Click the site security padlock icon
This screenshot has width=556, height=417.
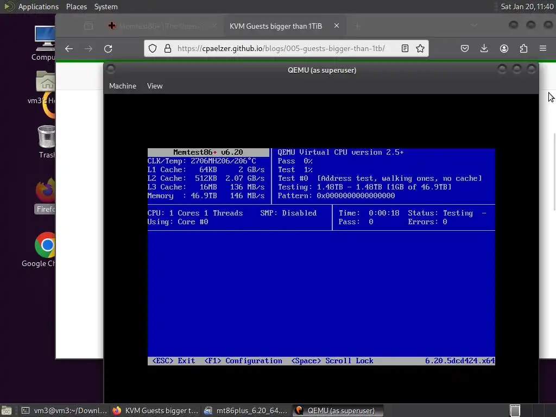168,48
